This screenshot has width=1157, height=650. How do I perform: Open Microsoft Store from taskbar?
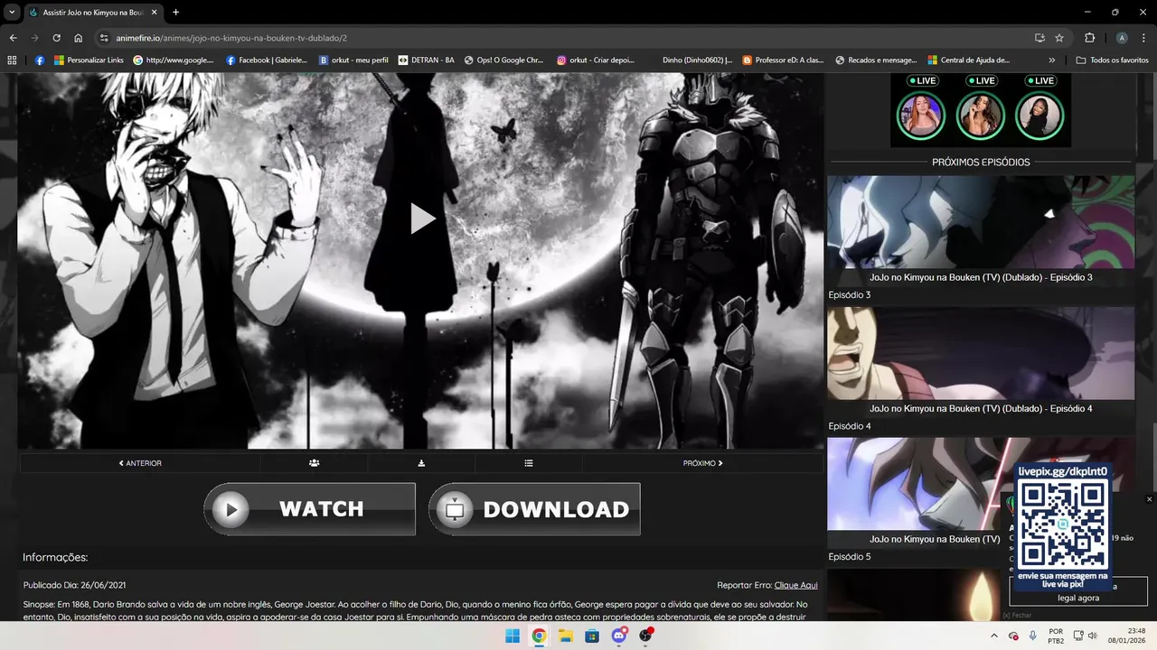tap(592, 636)
